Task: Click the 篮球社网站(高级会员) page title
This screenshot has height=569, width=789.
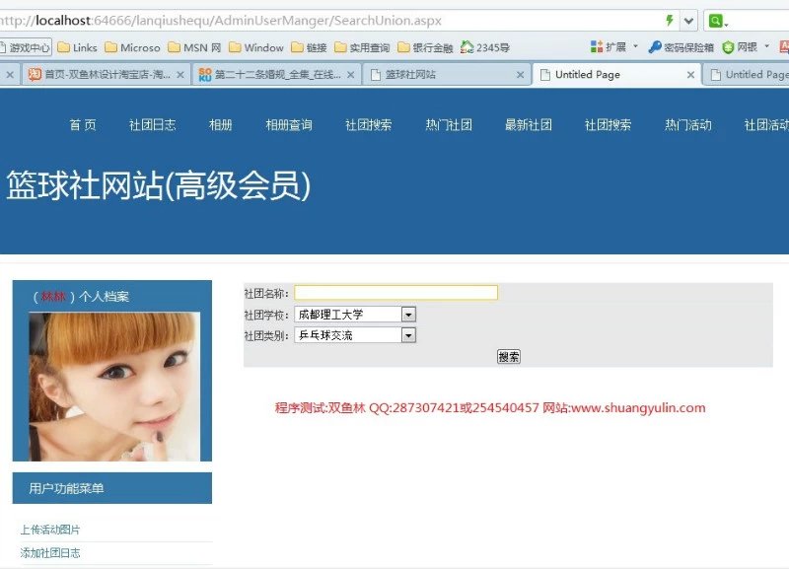Action: (159, 185)
